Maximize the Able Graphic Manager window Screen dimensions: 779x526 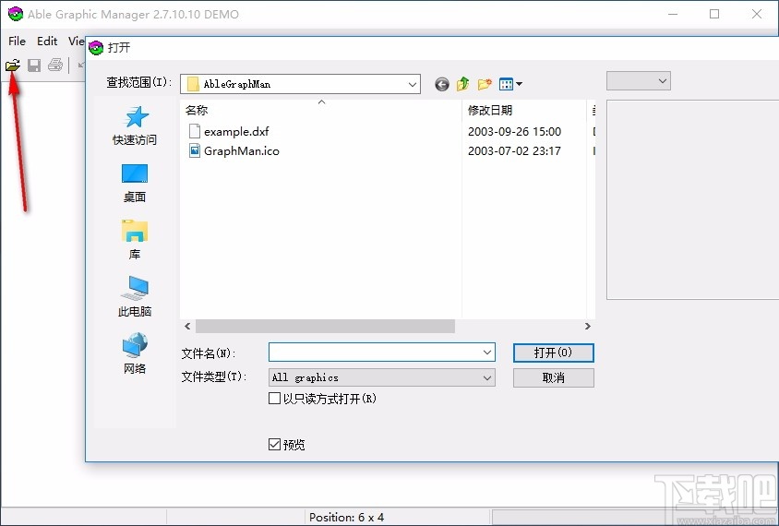click(714, 14)
